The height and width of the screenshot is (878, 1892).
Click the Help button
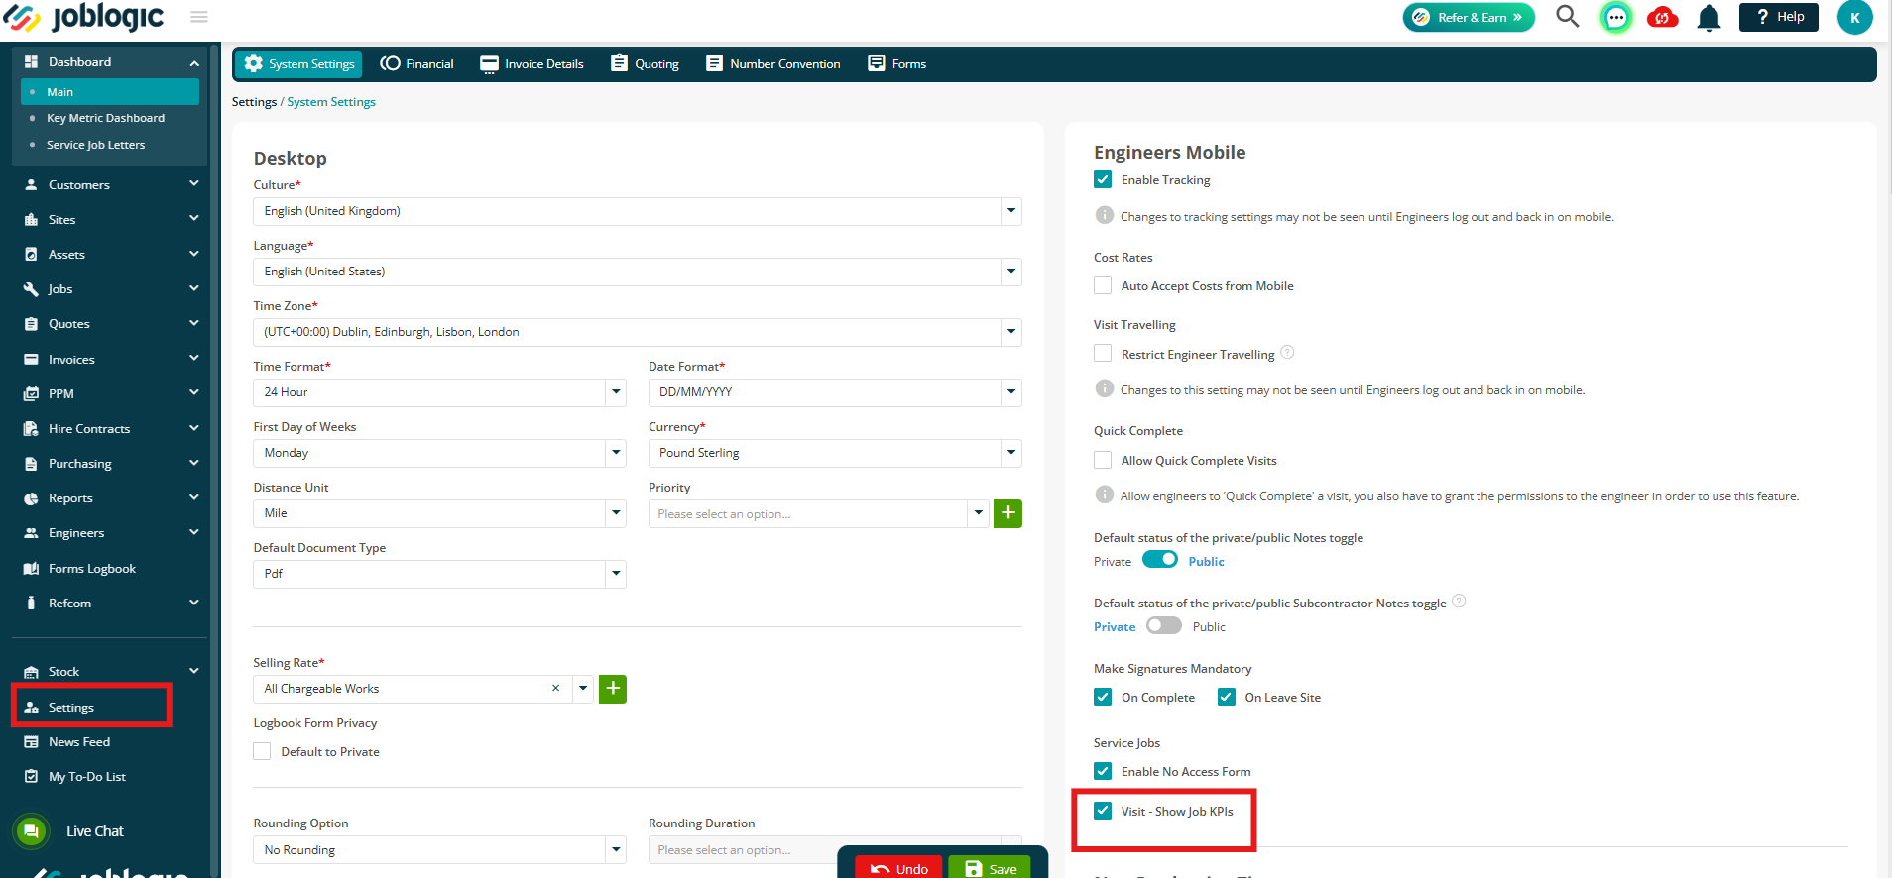[1779, 17]
